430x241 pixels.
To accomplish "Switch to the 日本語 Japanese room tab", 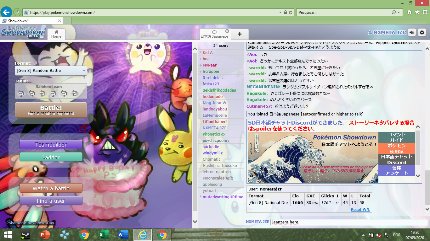I will 214,34.
